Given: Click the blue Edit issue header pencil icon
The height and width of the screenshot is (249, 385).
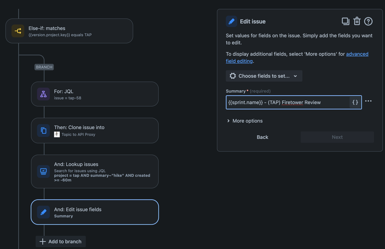Looking at the screenshot, I should point(231,22).
